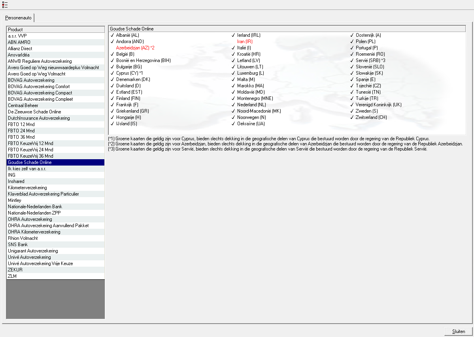The height and width of the screenshot is (337, 474).
Task: Select DutchInsurance Autoverzekering
Action: click(x=55, y=118)
